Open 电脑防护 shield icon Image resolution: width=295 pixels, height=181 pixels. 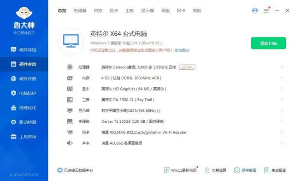[13, 93]
